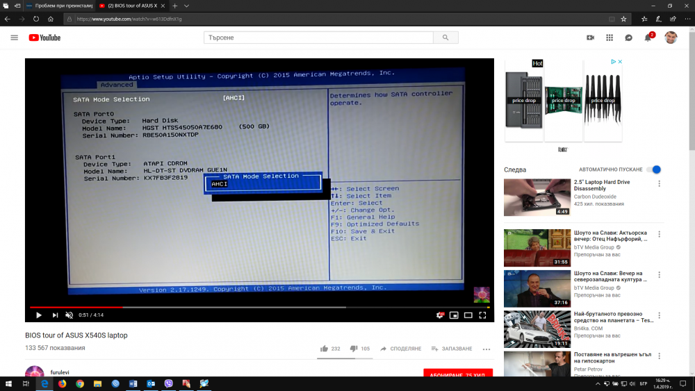Screen dimensions: 695x391
Task: Seek along the video progress bar
Action: pyautogui.click(x=259, y=307)
